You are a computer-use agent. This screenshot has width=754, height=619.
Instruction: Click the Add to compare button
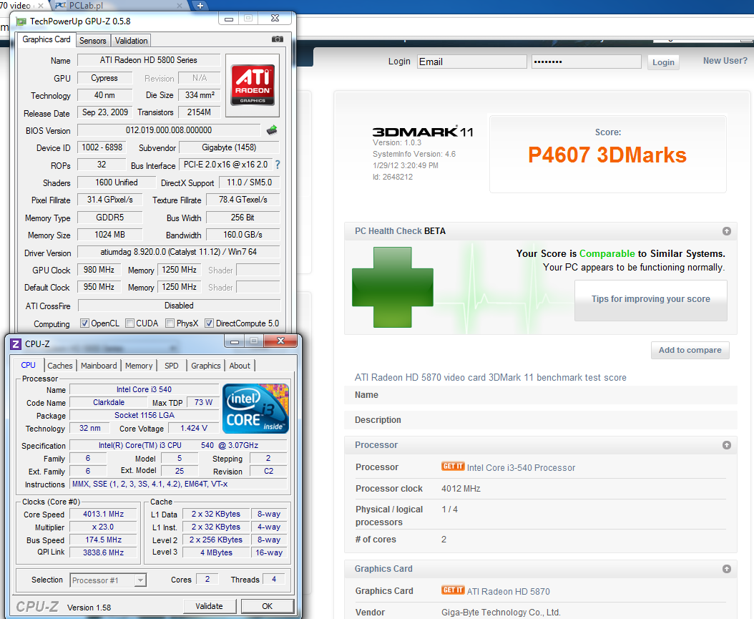pyautogui.click(x=690, y=350)
